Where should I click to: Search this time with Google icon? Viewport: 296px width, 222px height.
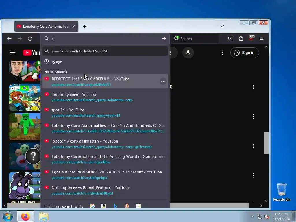point(92,206)
